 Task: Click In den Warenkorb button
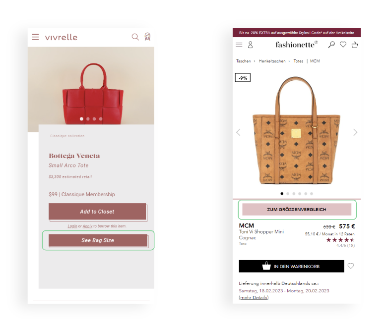(291, 266)
